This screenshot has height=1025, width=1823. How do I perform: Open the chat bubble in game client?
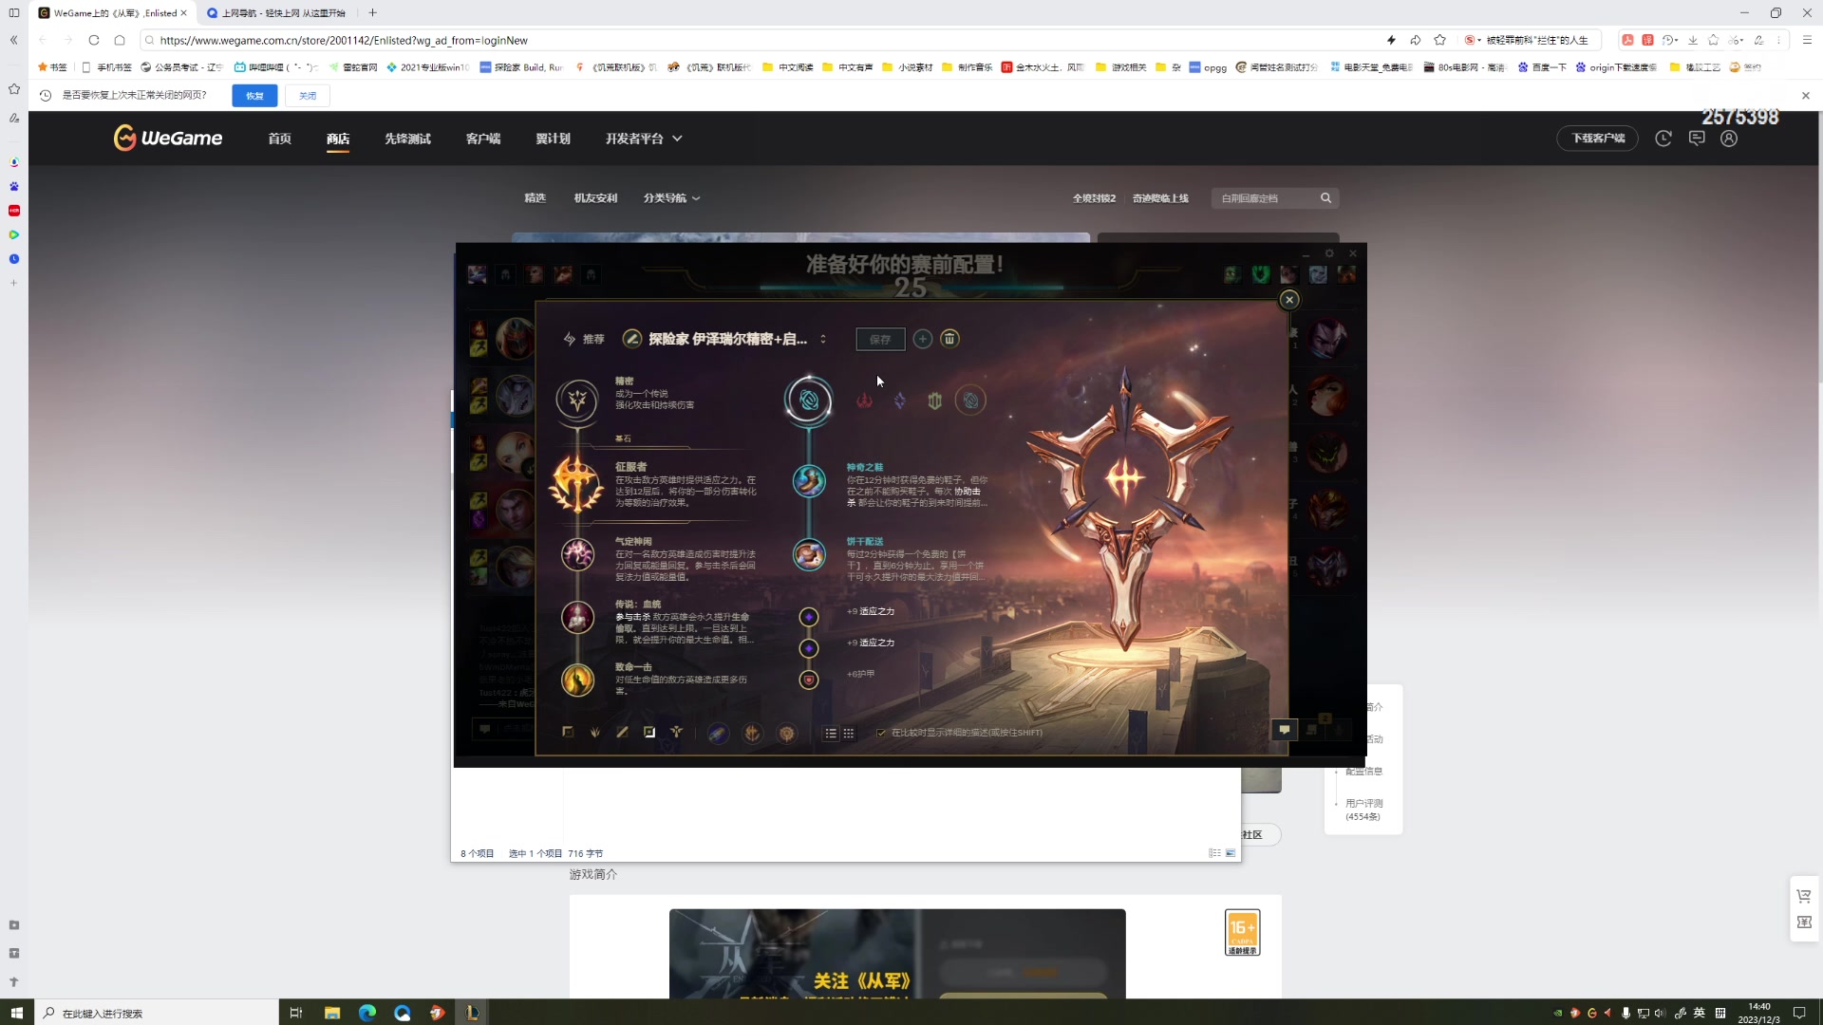1284,730
